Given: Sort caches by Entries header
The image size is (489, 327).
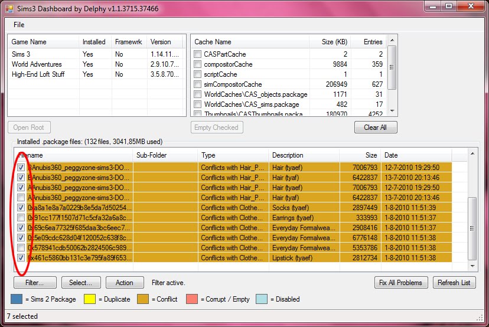Looking at the screenshot, I should tap(369, 42).
